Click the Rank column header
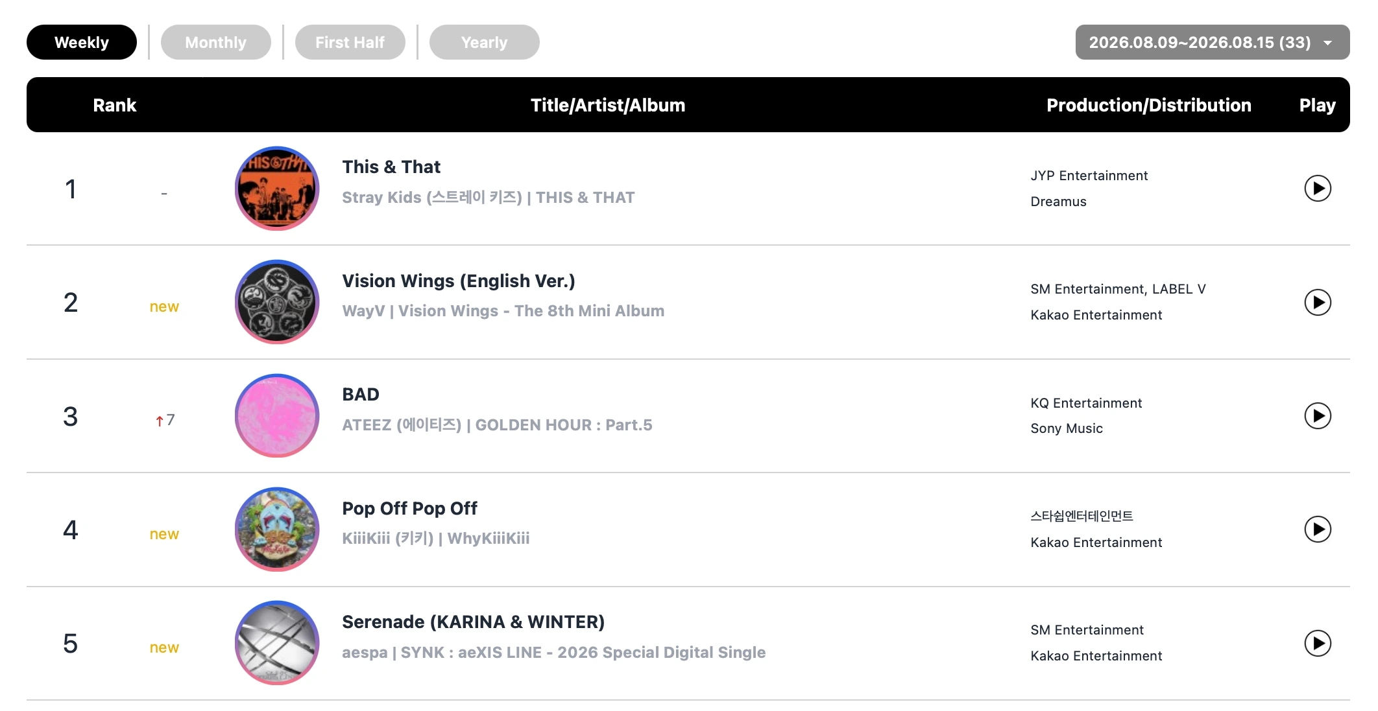Image resolution: width=1378 pixels, height=711 pixels. pos(115,105)
